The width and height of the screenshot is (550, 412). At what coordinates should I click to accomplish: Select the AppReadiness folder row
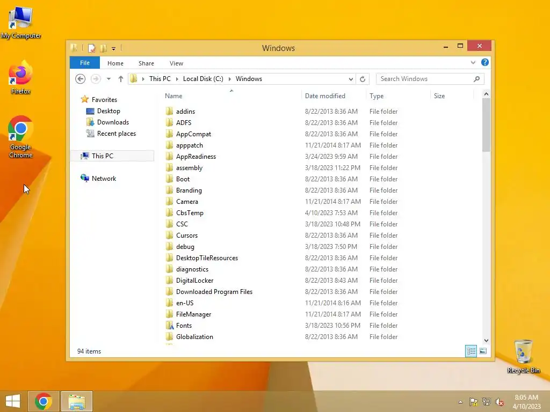[x=282, y=157]
